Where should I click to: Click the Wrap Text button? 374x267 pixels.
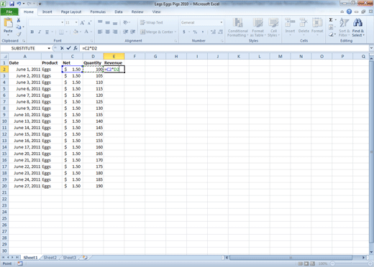click(152, 22)
